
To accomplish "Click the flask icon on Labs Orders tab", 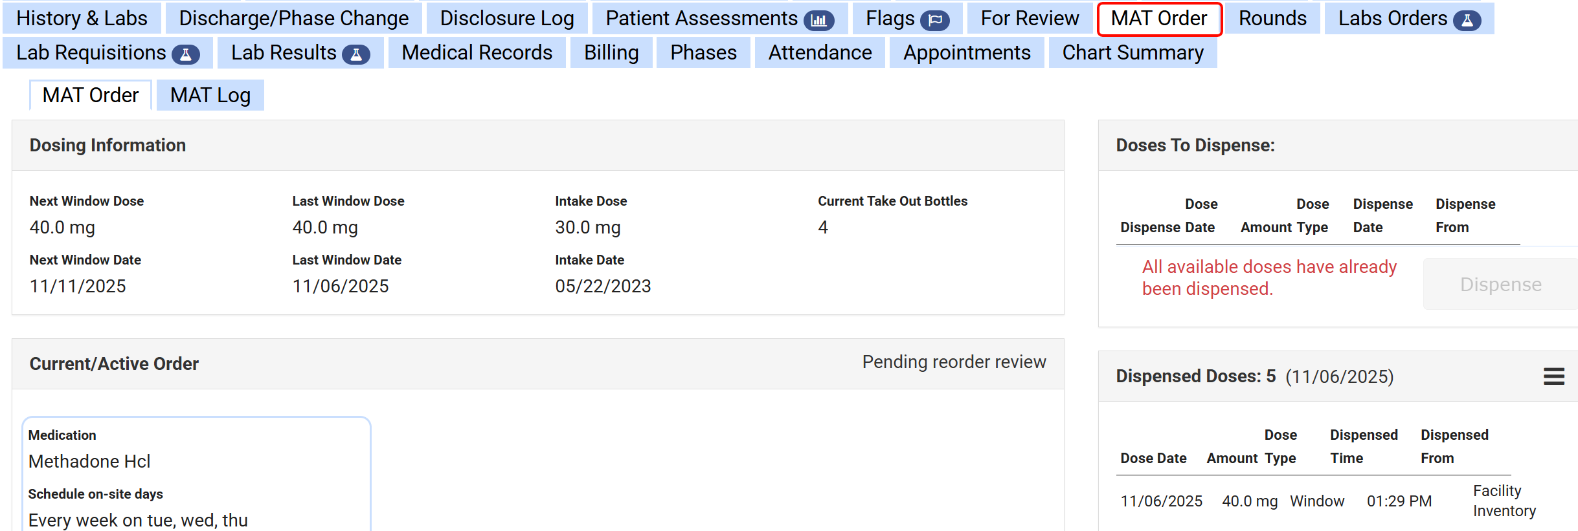I will click(x=1467, y=20).
